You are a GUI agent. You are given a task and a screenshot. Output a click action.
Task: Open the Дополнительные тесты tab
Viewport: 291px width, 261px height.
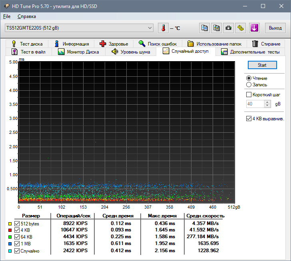(250, 52)
